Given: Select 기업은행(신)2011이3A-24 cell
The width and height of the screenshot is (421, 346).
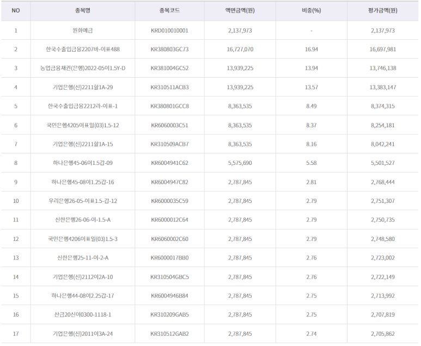Looking at the screenshot, I should tap(83, 334).
